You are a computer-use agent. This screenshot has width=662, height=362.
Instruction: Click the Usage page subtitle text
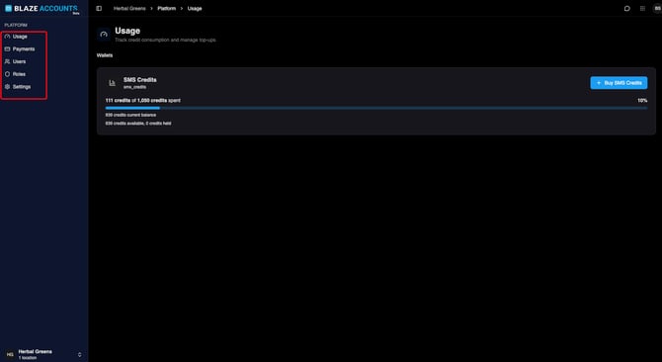point(165,41)
